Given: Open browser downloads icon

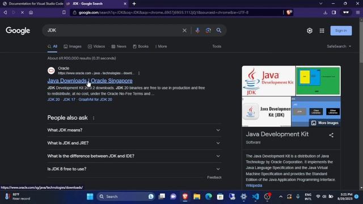Looking at the screenshot, I should coord(325,12).
